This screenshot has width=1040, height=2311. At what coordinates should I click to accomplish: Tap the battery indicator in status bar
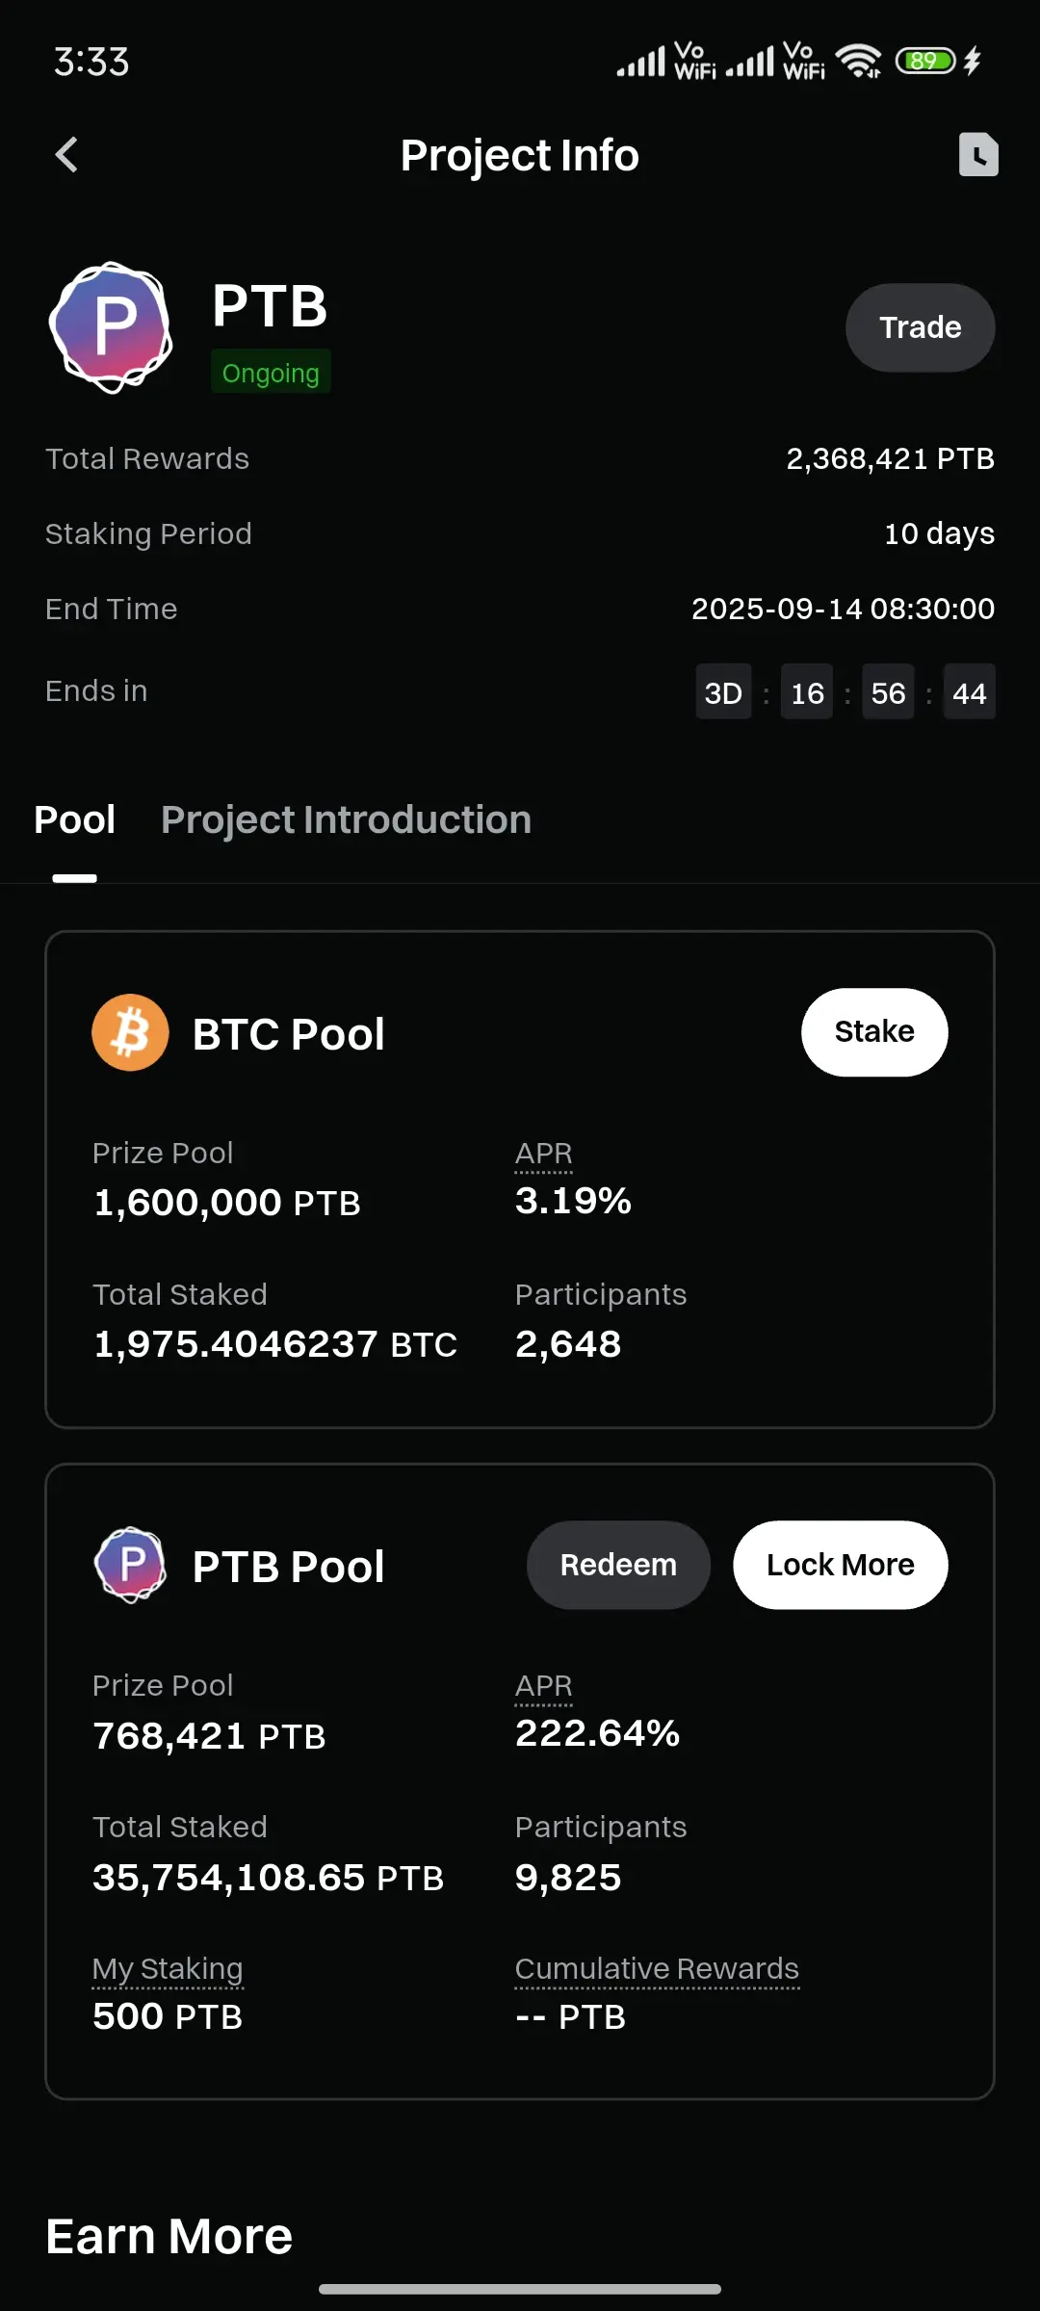click(925, 61)
